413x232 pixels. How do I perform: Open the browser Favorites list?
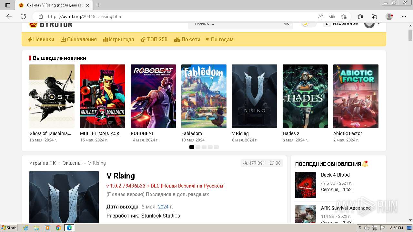coord(360,16)
